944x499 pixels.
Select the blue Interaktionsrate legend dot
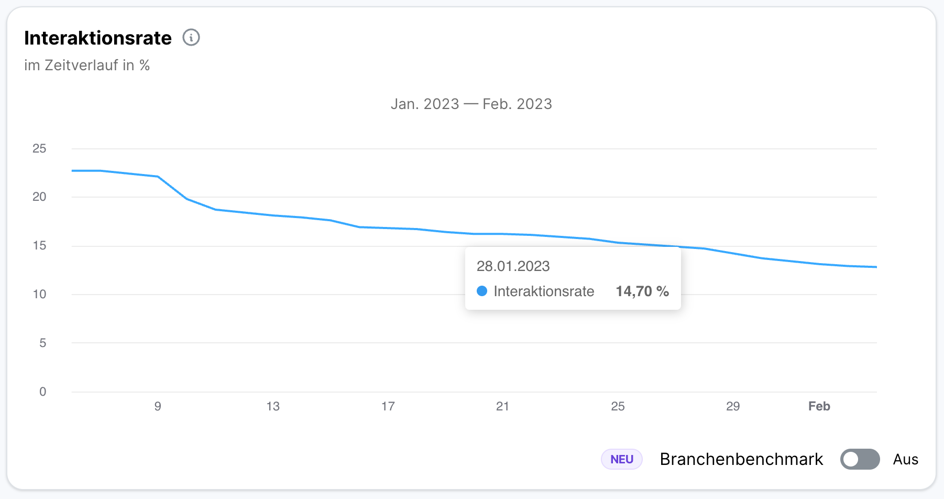click(482, 291)
